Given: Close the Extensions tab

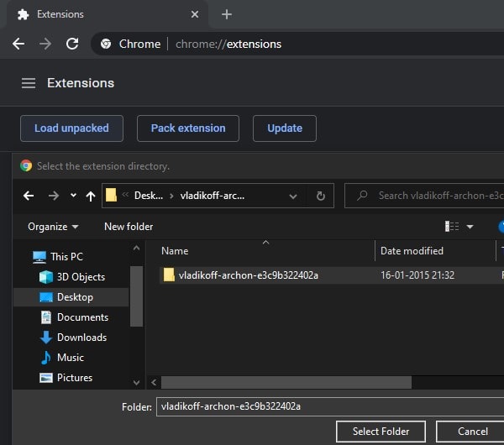Looking at the screenshot, I should point(195,14).
